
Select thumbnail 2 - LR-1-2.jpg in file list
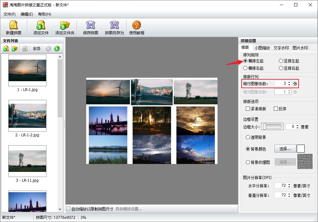point(27,116)
